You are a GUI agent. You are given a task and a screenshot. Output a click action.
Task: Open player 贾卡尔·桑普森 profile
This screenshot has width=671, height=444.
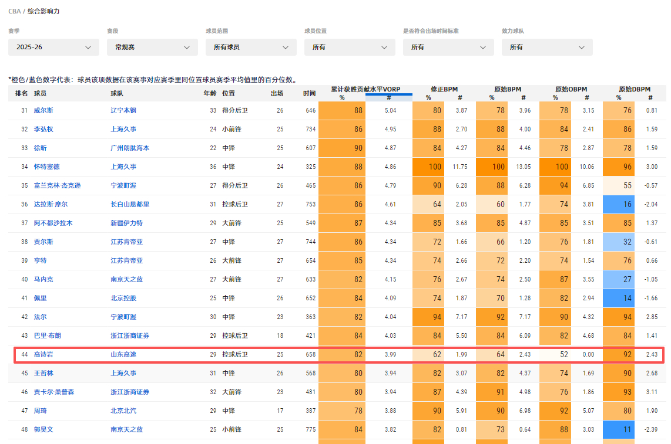[54, 392]
